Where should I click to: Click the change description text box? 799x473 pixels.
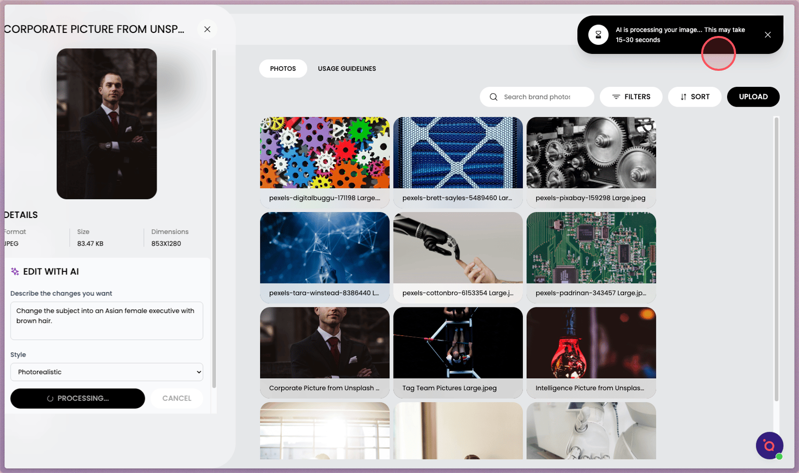[106, 321]
